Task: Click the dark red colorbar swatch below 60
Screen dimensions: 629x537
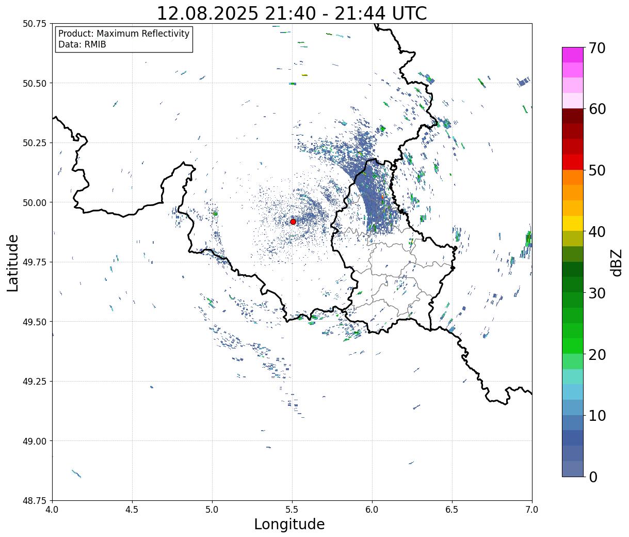Action: point(573,116)
